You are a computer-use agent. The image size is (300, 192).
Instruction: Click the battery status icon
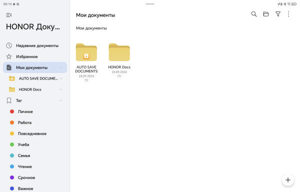294,4
